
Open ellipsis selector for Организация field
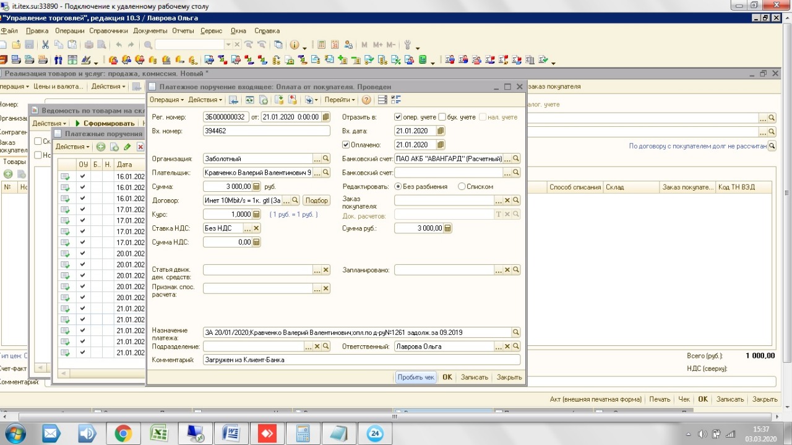(x=316, y=159)
